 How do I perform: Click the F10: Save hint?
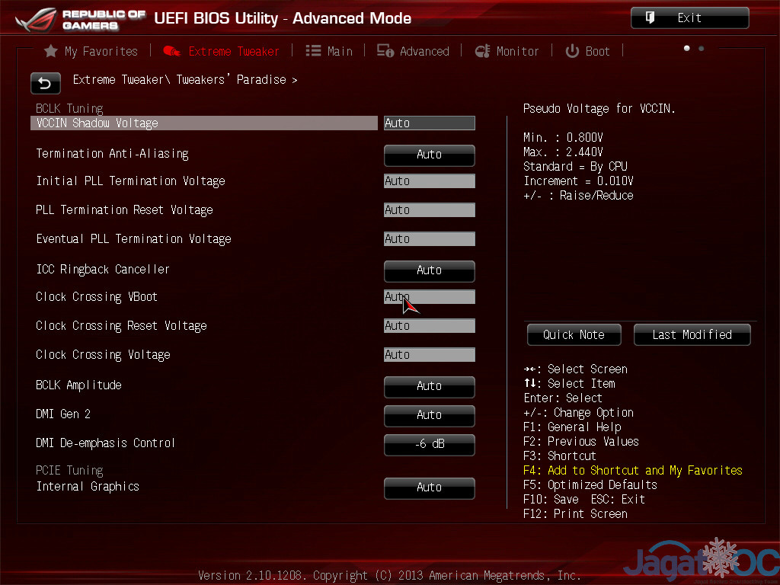[551, 500]
